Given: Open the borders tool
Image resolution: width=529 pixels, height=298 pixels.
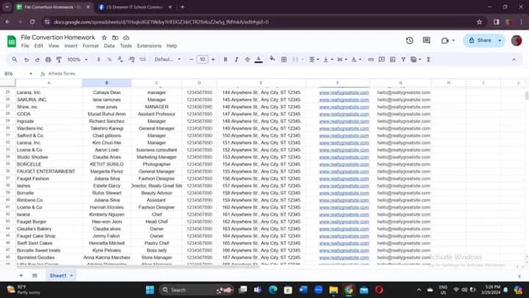Looking at the screenshot, I should click(x=284, y=59).
